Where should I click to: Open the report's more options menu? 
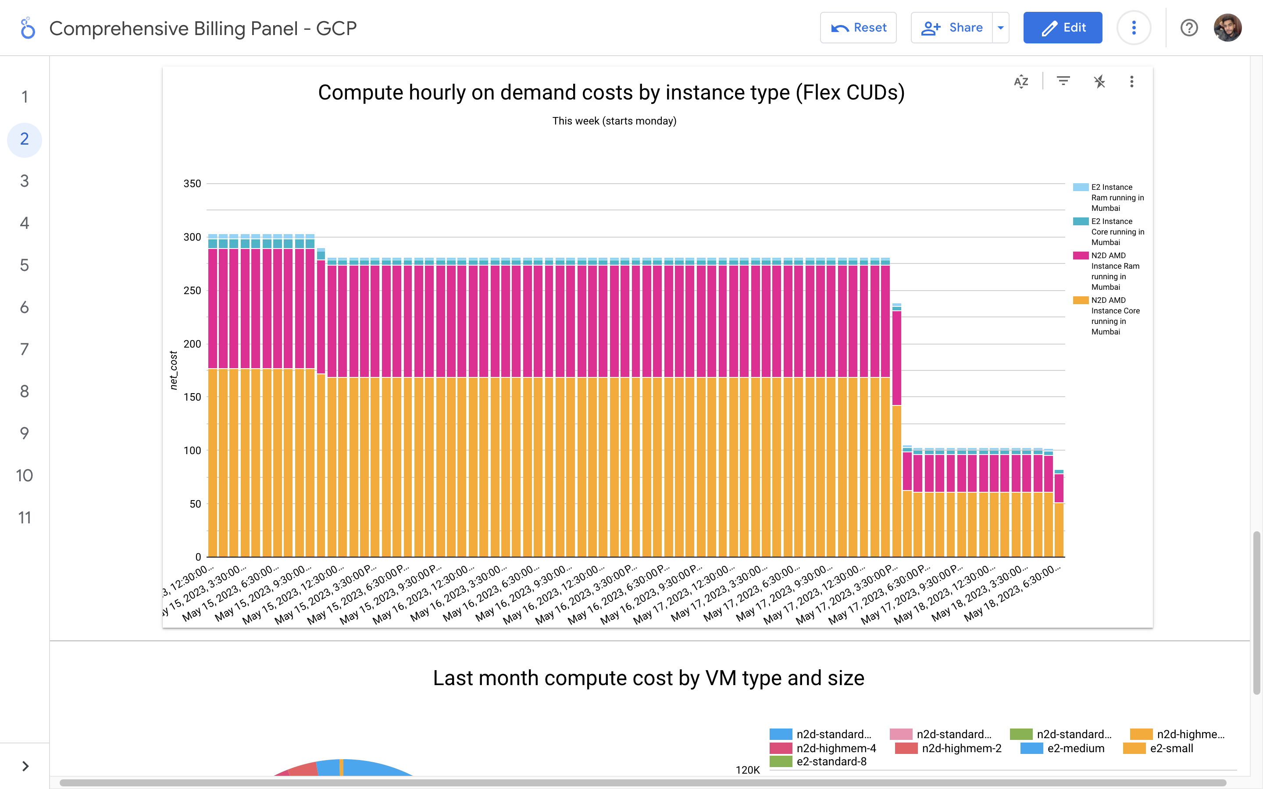[x=1134, y=28]
